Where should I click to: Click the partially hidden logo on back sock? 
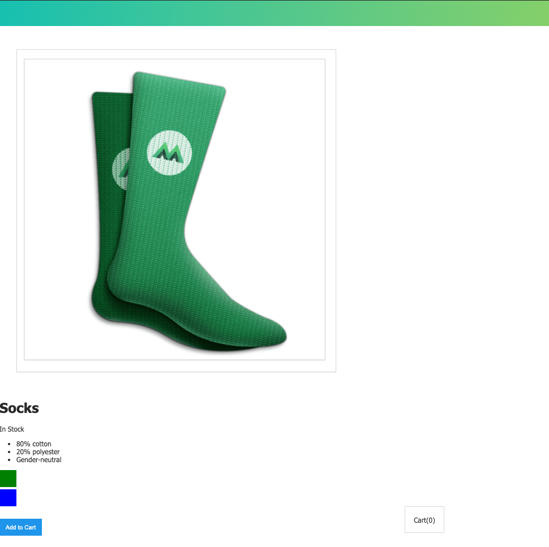tap(122, 169)
